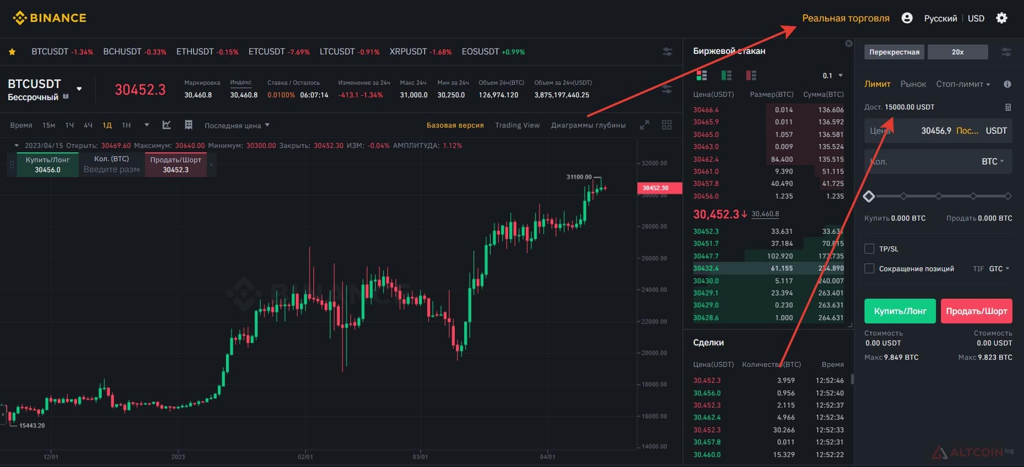Close the order book panel
The image size is (1024, 467).
click(849, 43)
